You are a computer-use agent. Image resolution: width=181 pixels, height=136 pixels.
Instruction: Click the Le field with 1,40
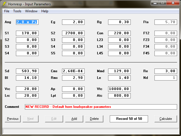pos(119,78)
